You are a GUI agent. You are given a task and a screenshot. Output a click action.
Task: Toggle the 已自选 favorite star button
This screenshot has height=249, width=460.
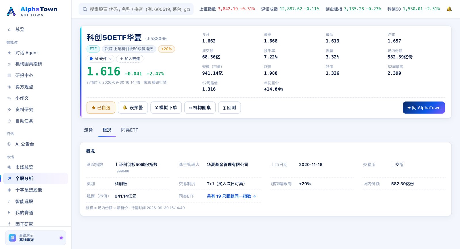point(101,108)
